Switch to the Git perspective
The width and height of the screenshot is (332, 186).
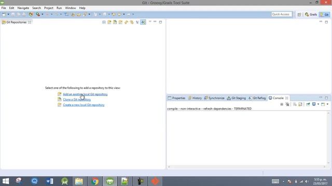point(325,14)
